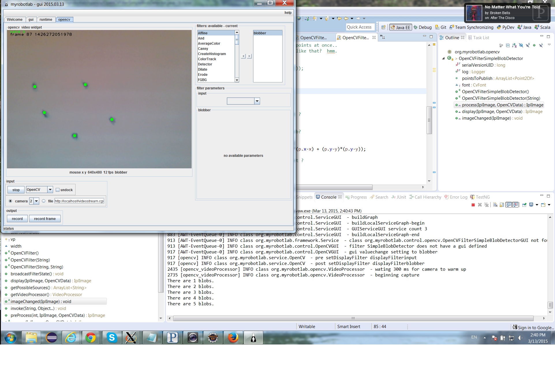Click the available filters list scrollbar
Viewport: 555px width, 369px height.
(x=237, y=56)
